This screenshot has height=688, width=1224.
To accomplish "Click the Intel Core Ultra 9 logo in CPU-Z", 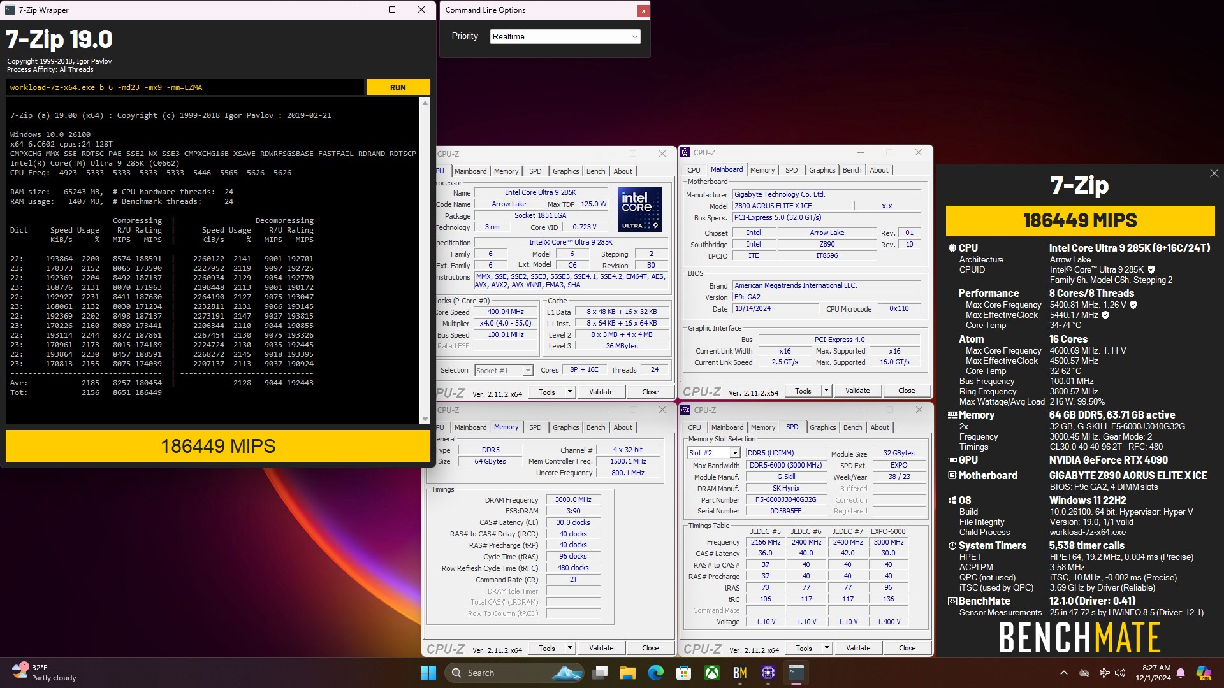I will [640, 209].
